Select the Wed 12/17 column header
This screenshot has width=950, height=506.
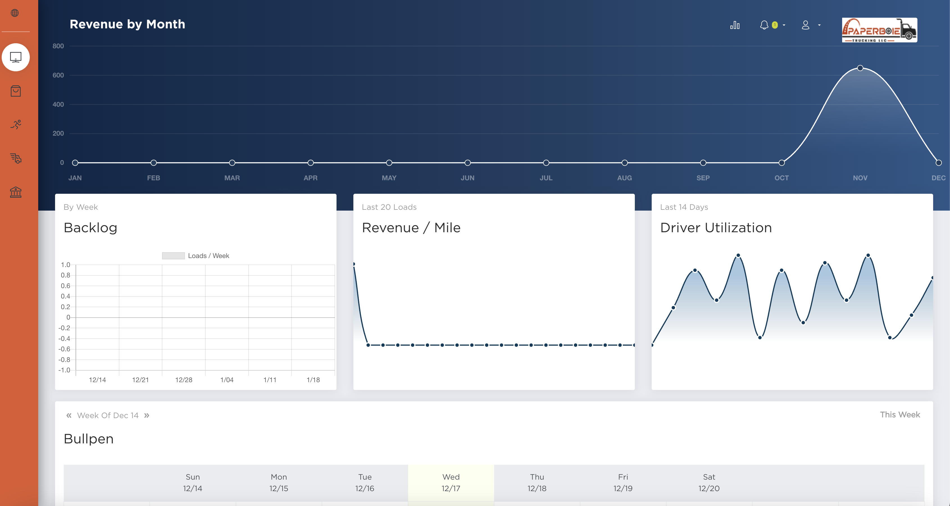(x=451, y=482)
